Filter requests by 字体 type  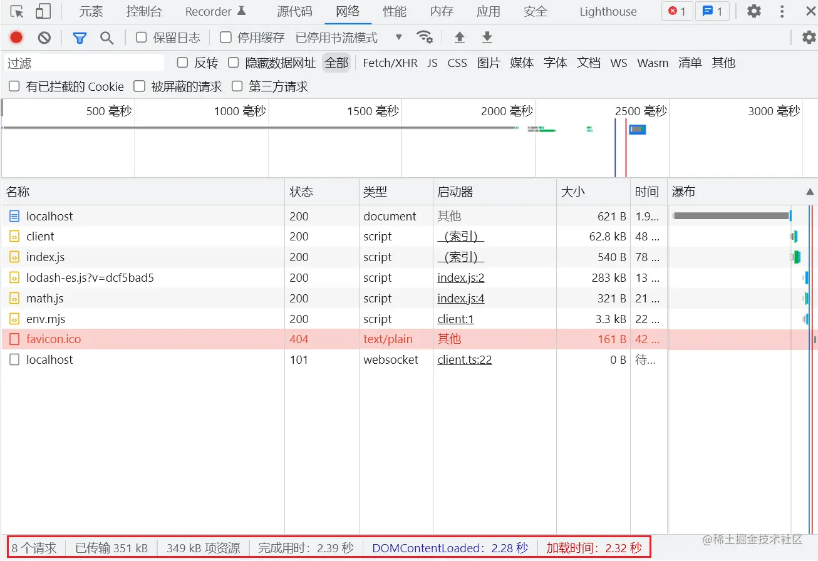coord(556,63)
